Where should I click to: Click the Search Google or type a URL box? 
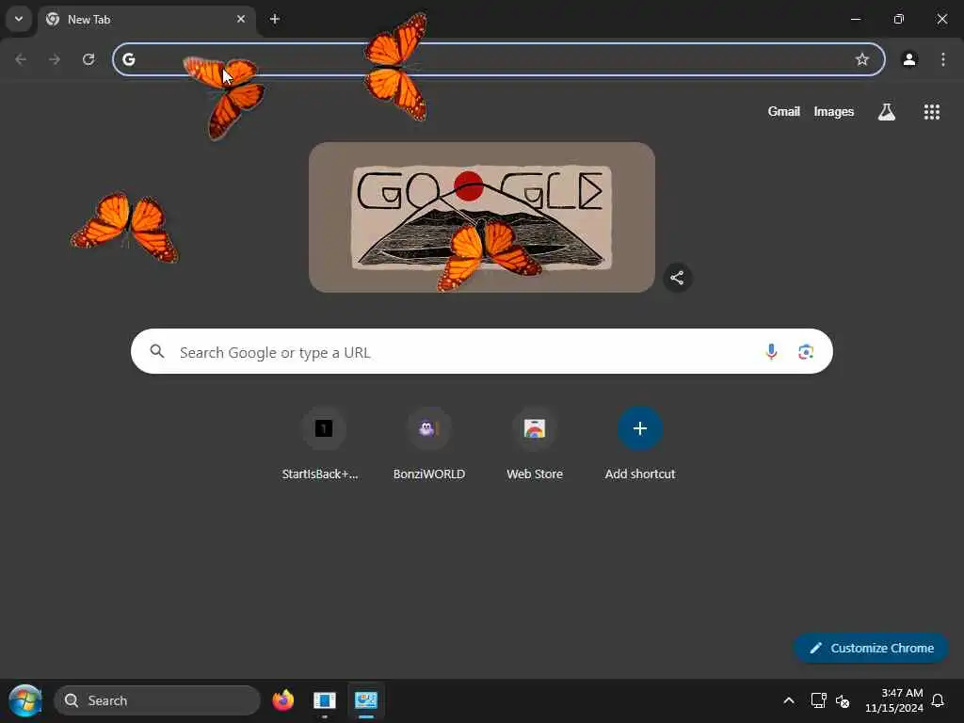481,352
